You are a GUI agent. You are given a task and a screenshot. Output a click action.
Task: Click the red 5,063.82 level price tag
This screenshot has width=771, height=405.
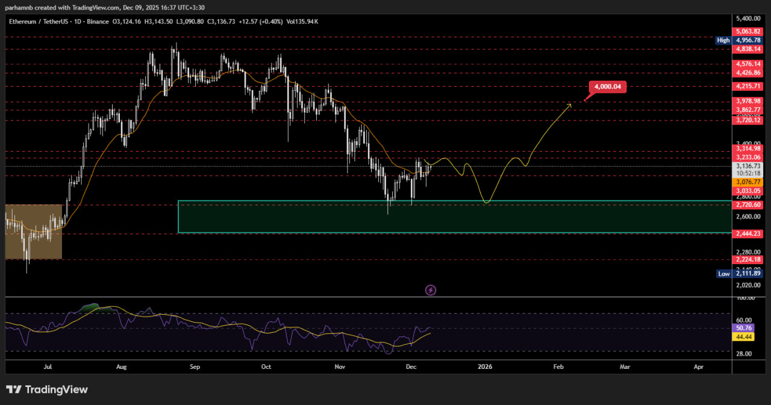[748, 31]
